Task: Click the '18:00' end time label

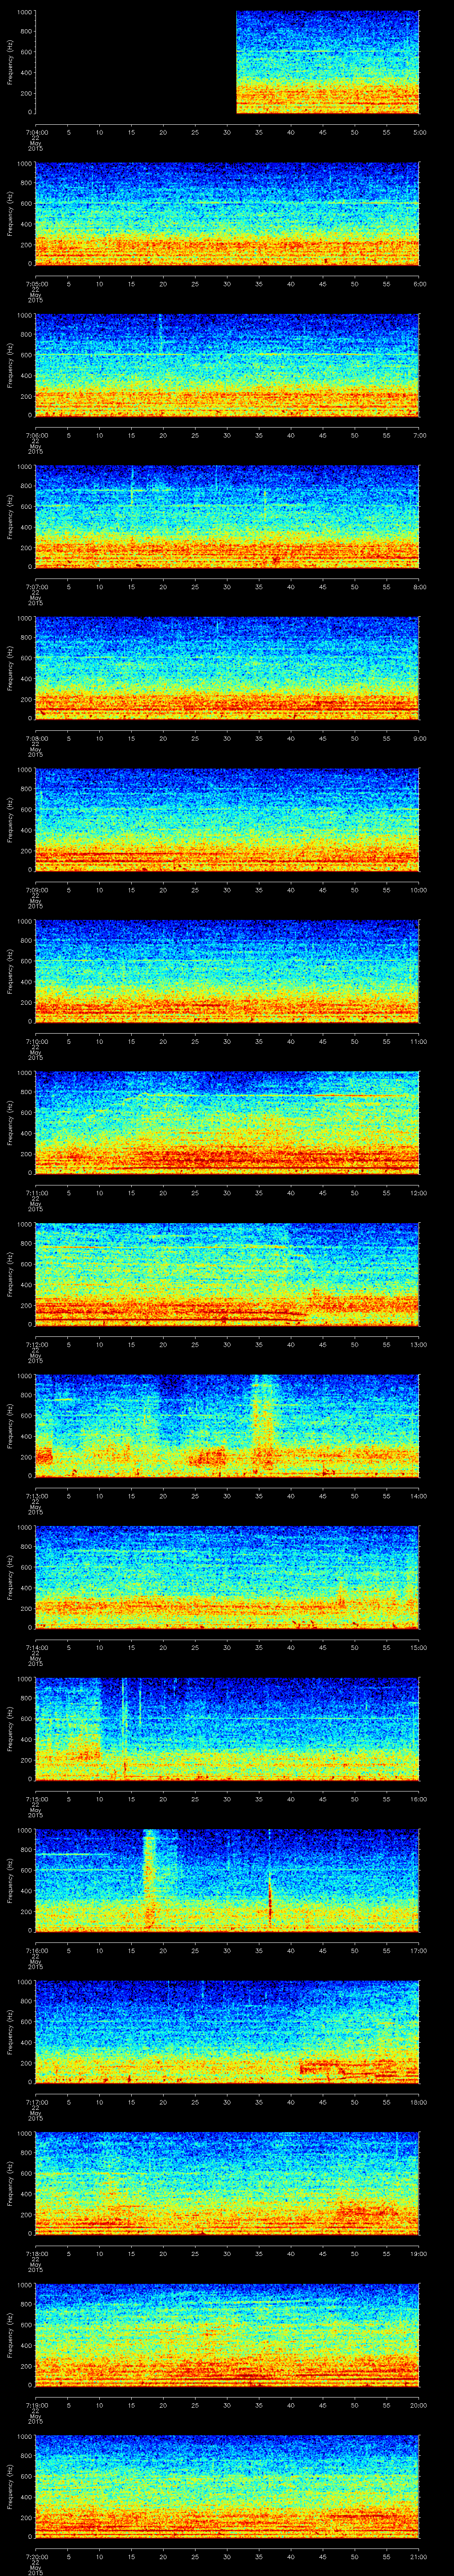Action: (x=418, y=2101)
